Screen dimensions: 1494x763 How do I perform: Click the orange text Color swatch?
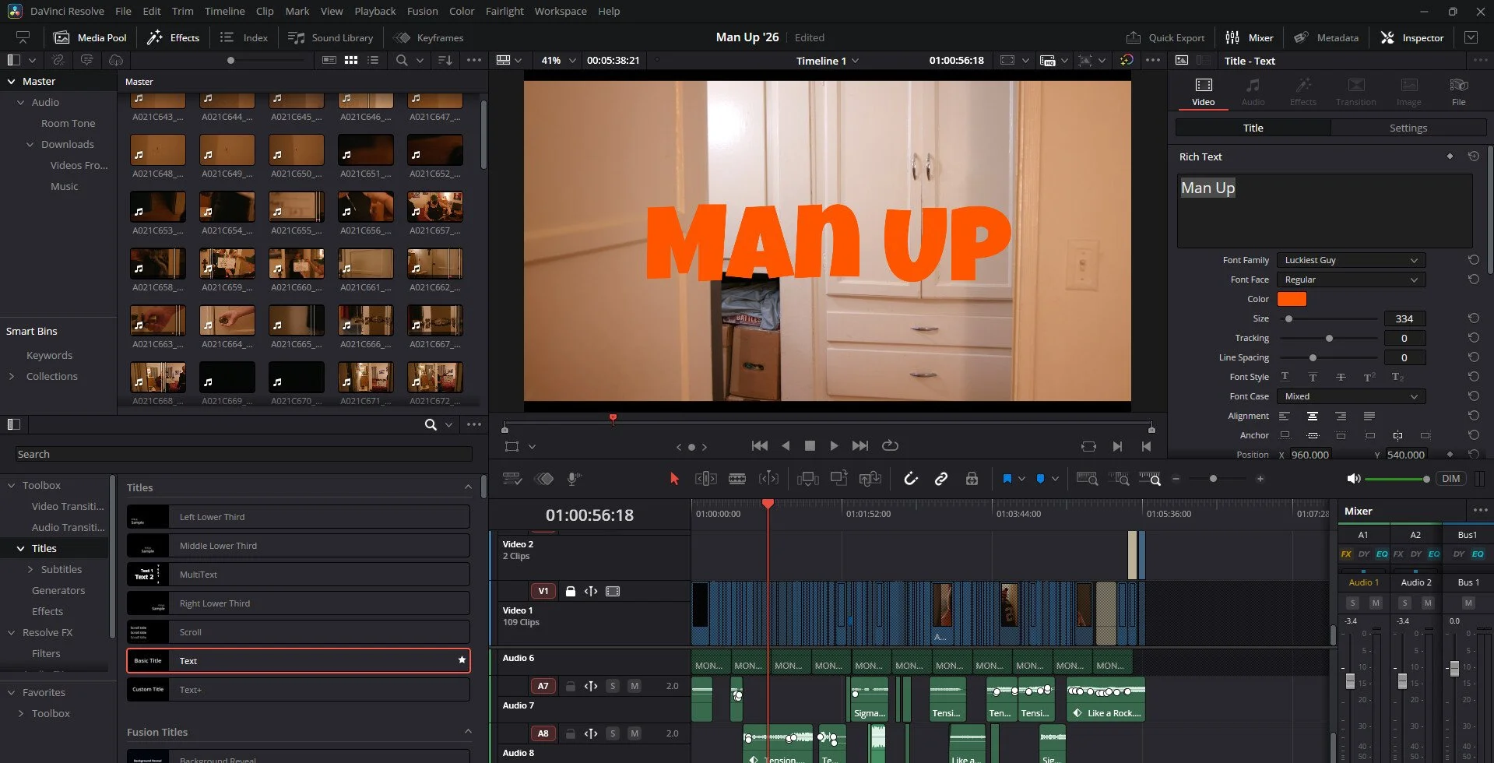(1292, 299)
